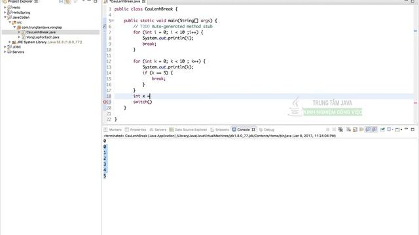Expand CauLenhBreak.java in Project Explorer
The image size is (419, 235).
pyautogui.click(x=19, y=32)
